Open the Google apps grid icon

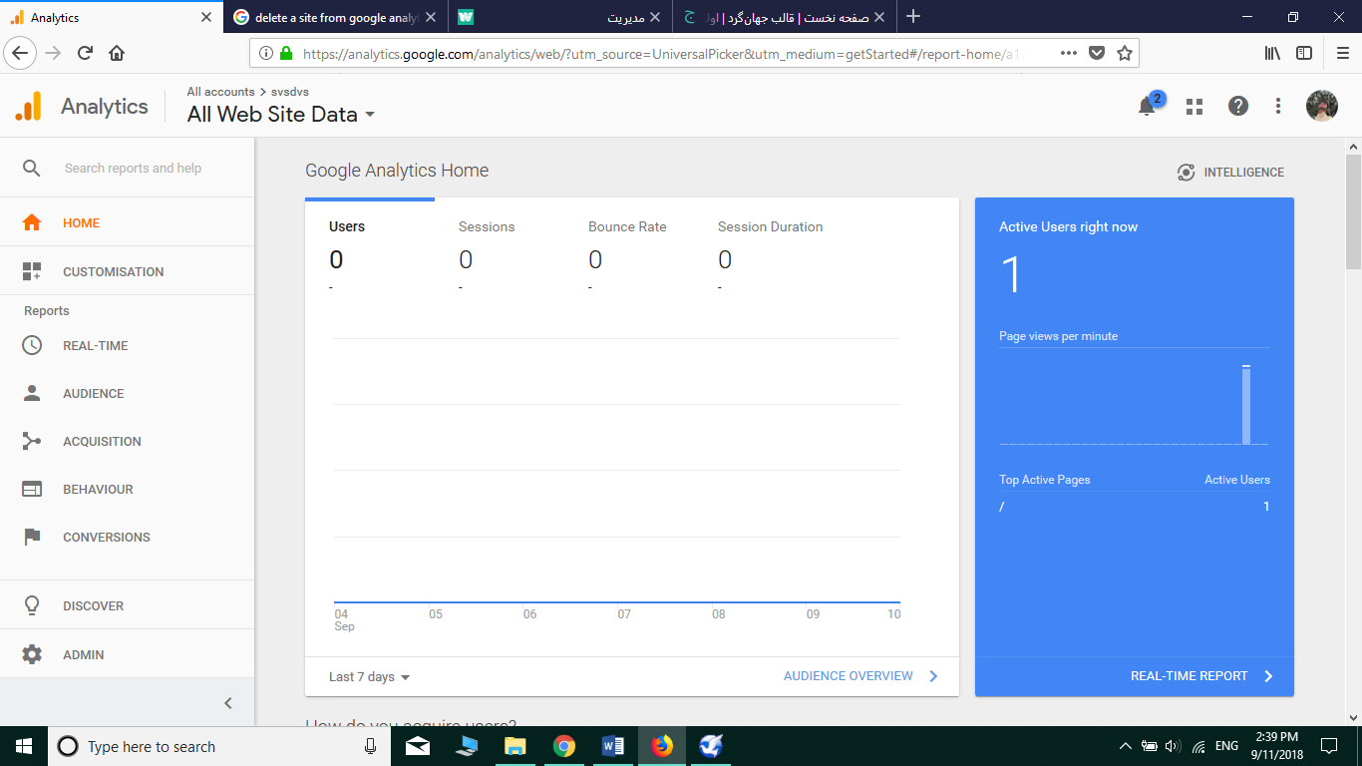[1194, 107]
